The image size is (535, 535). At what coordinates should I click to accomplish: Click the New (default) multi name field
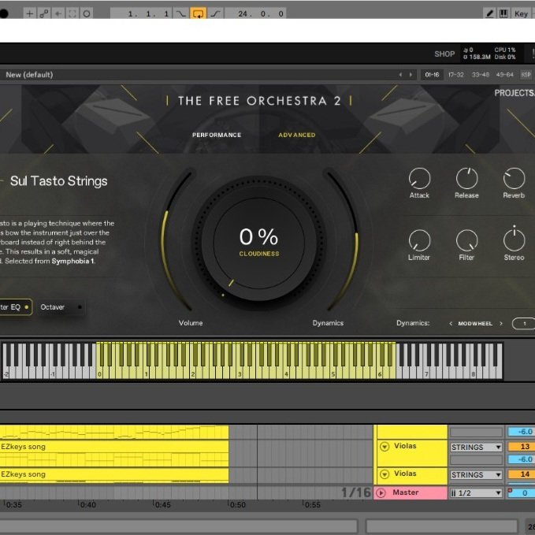click(x=29, y=75)
